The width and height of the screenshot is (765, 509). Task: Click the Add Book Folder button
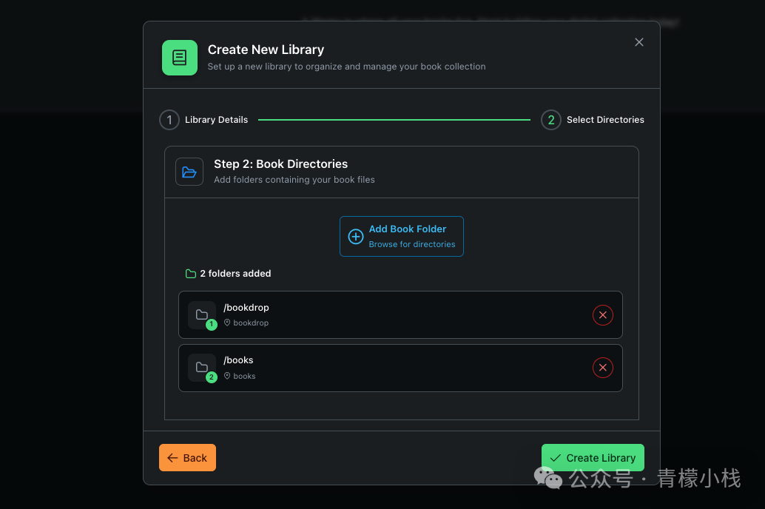[402, 236]
